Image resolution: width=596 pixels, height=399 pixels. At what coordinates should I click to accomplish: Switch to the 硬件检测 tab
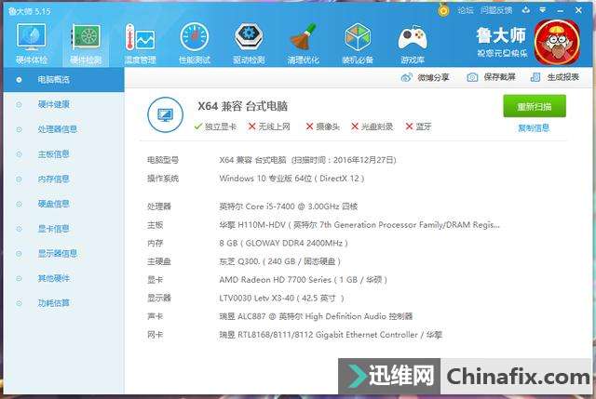coord(86,42)
